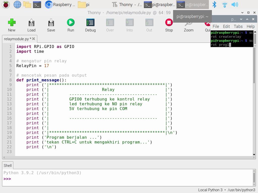Viewport: 258px width, 193px height.
Task: Click the terminal window scrollbar
Action: 255,39
